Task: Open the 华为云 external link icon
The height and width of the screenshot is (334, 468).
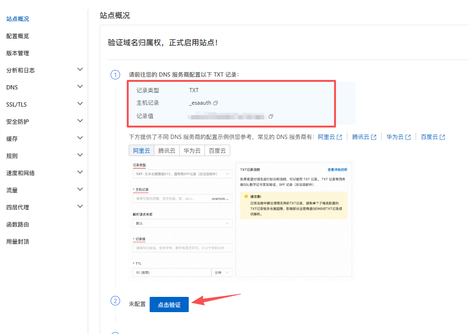Action: 408,137
